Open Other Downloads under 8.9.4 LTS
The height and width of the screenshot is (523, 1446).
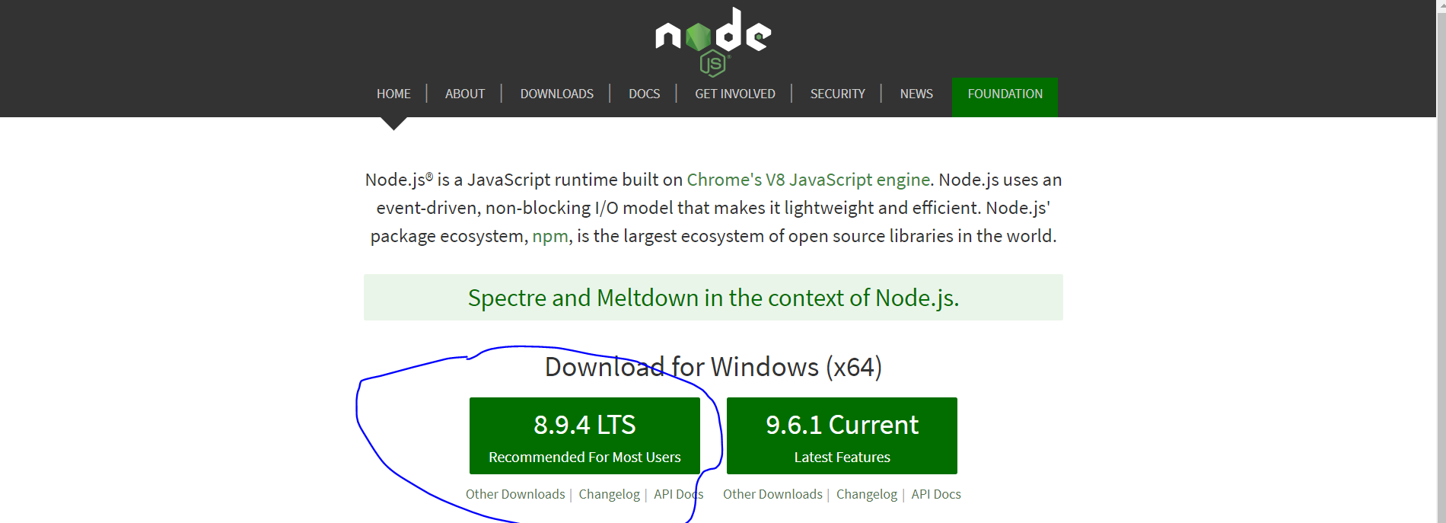click(515, 494)
